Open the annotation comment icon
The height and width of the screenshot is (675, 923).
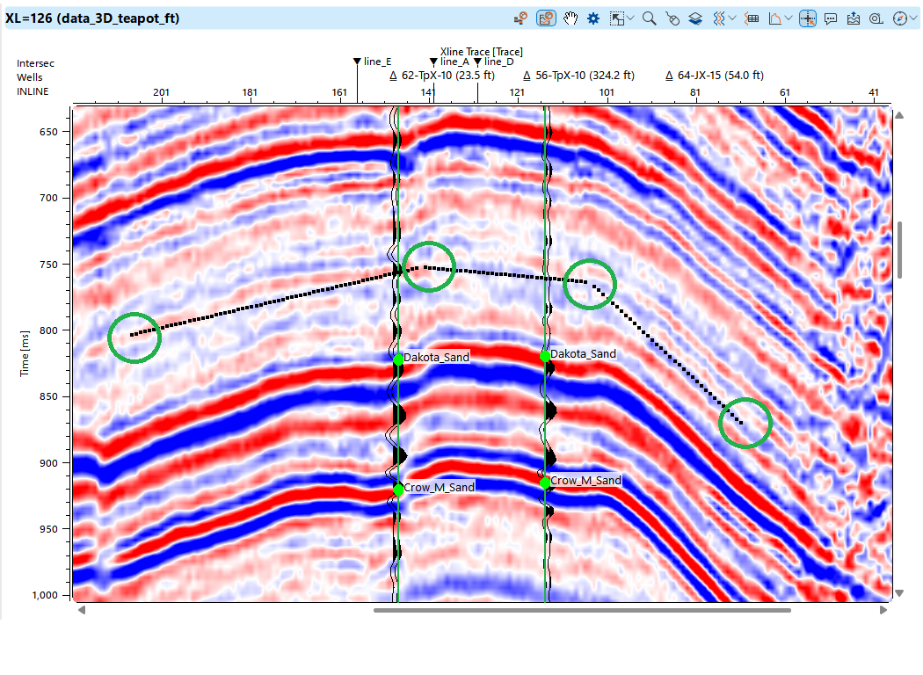pos(831,18)
